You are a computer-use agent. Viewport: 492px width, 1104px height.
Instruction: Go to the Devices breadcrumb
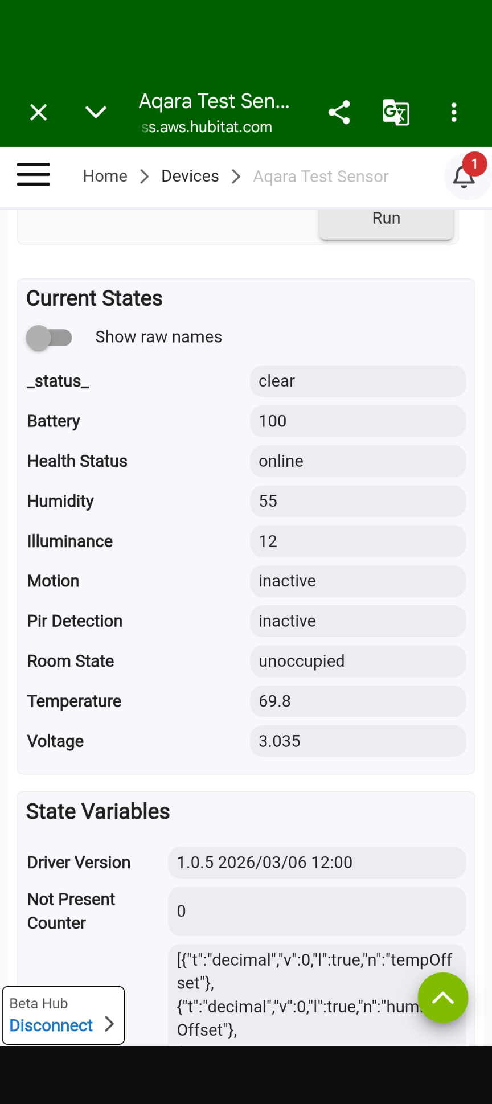click(x=190, y=177)
